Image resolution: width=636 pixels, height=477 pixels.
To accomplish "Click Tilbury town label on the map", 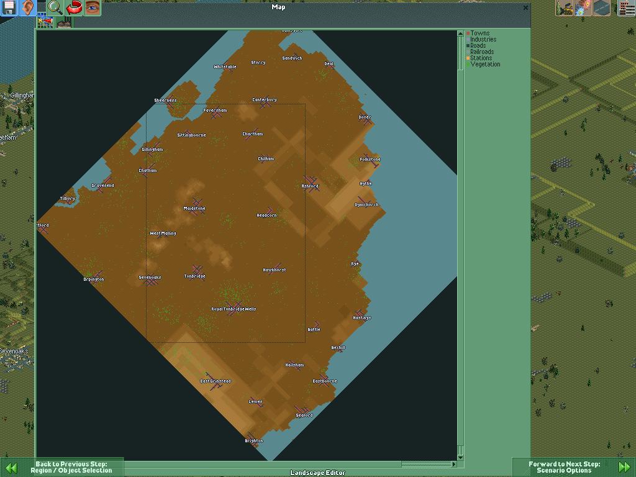I will (x=67, y=199).
